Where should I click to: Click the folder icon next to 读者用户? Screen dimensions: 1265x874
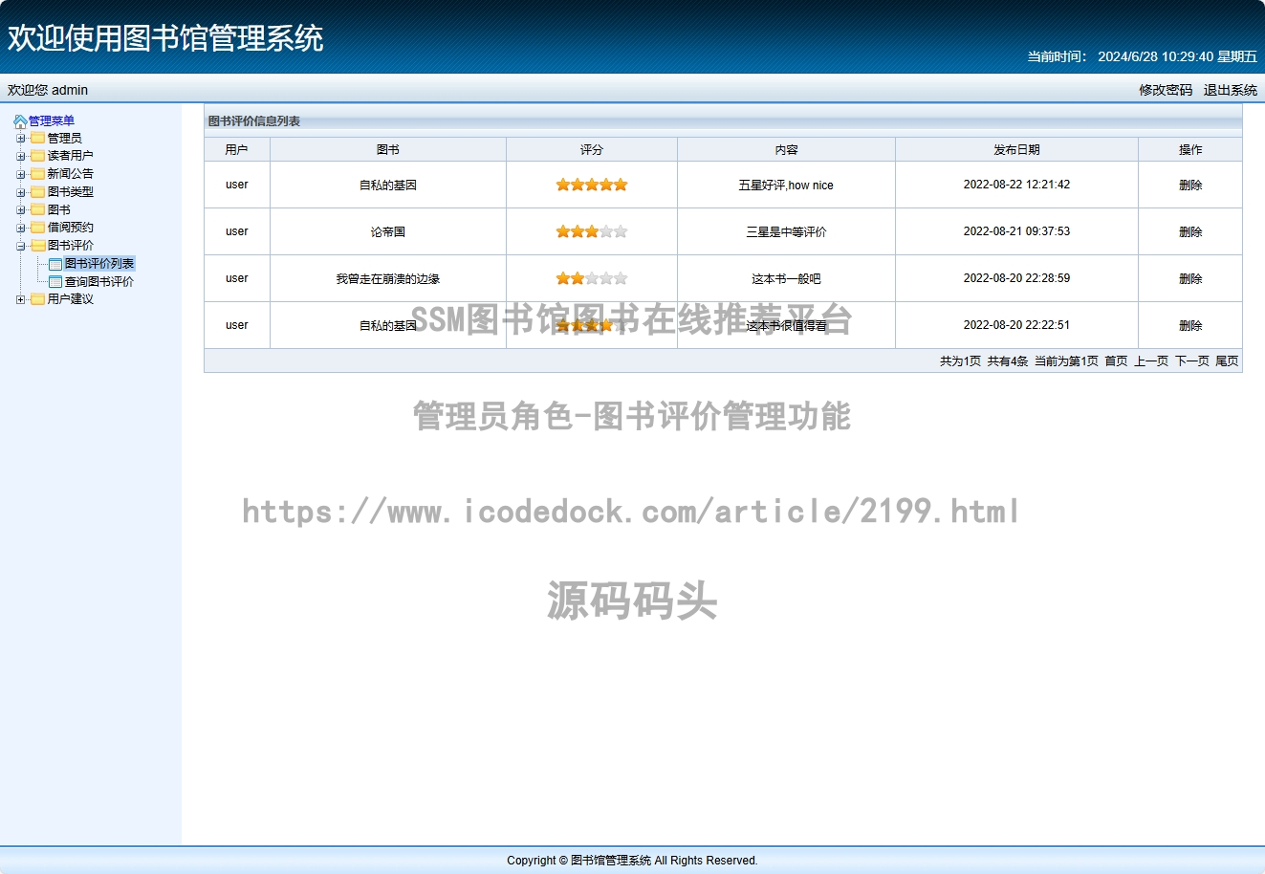[x=38, y=156]
